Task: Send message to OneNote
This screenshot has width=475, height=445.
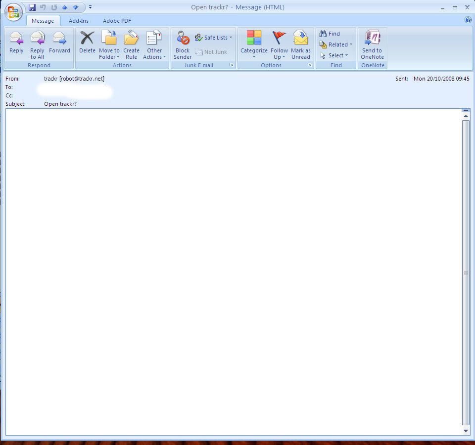Action: click(x=372, y=44)
